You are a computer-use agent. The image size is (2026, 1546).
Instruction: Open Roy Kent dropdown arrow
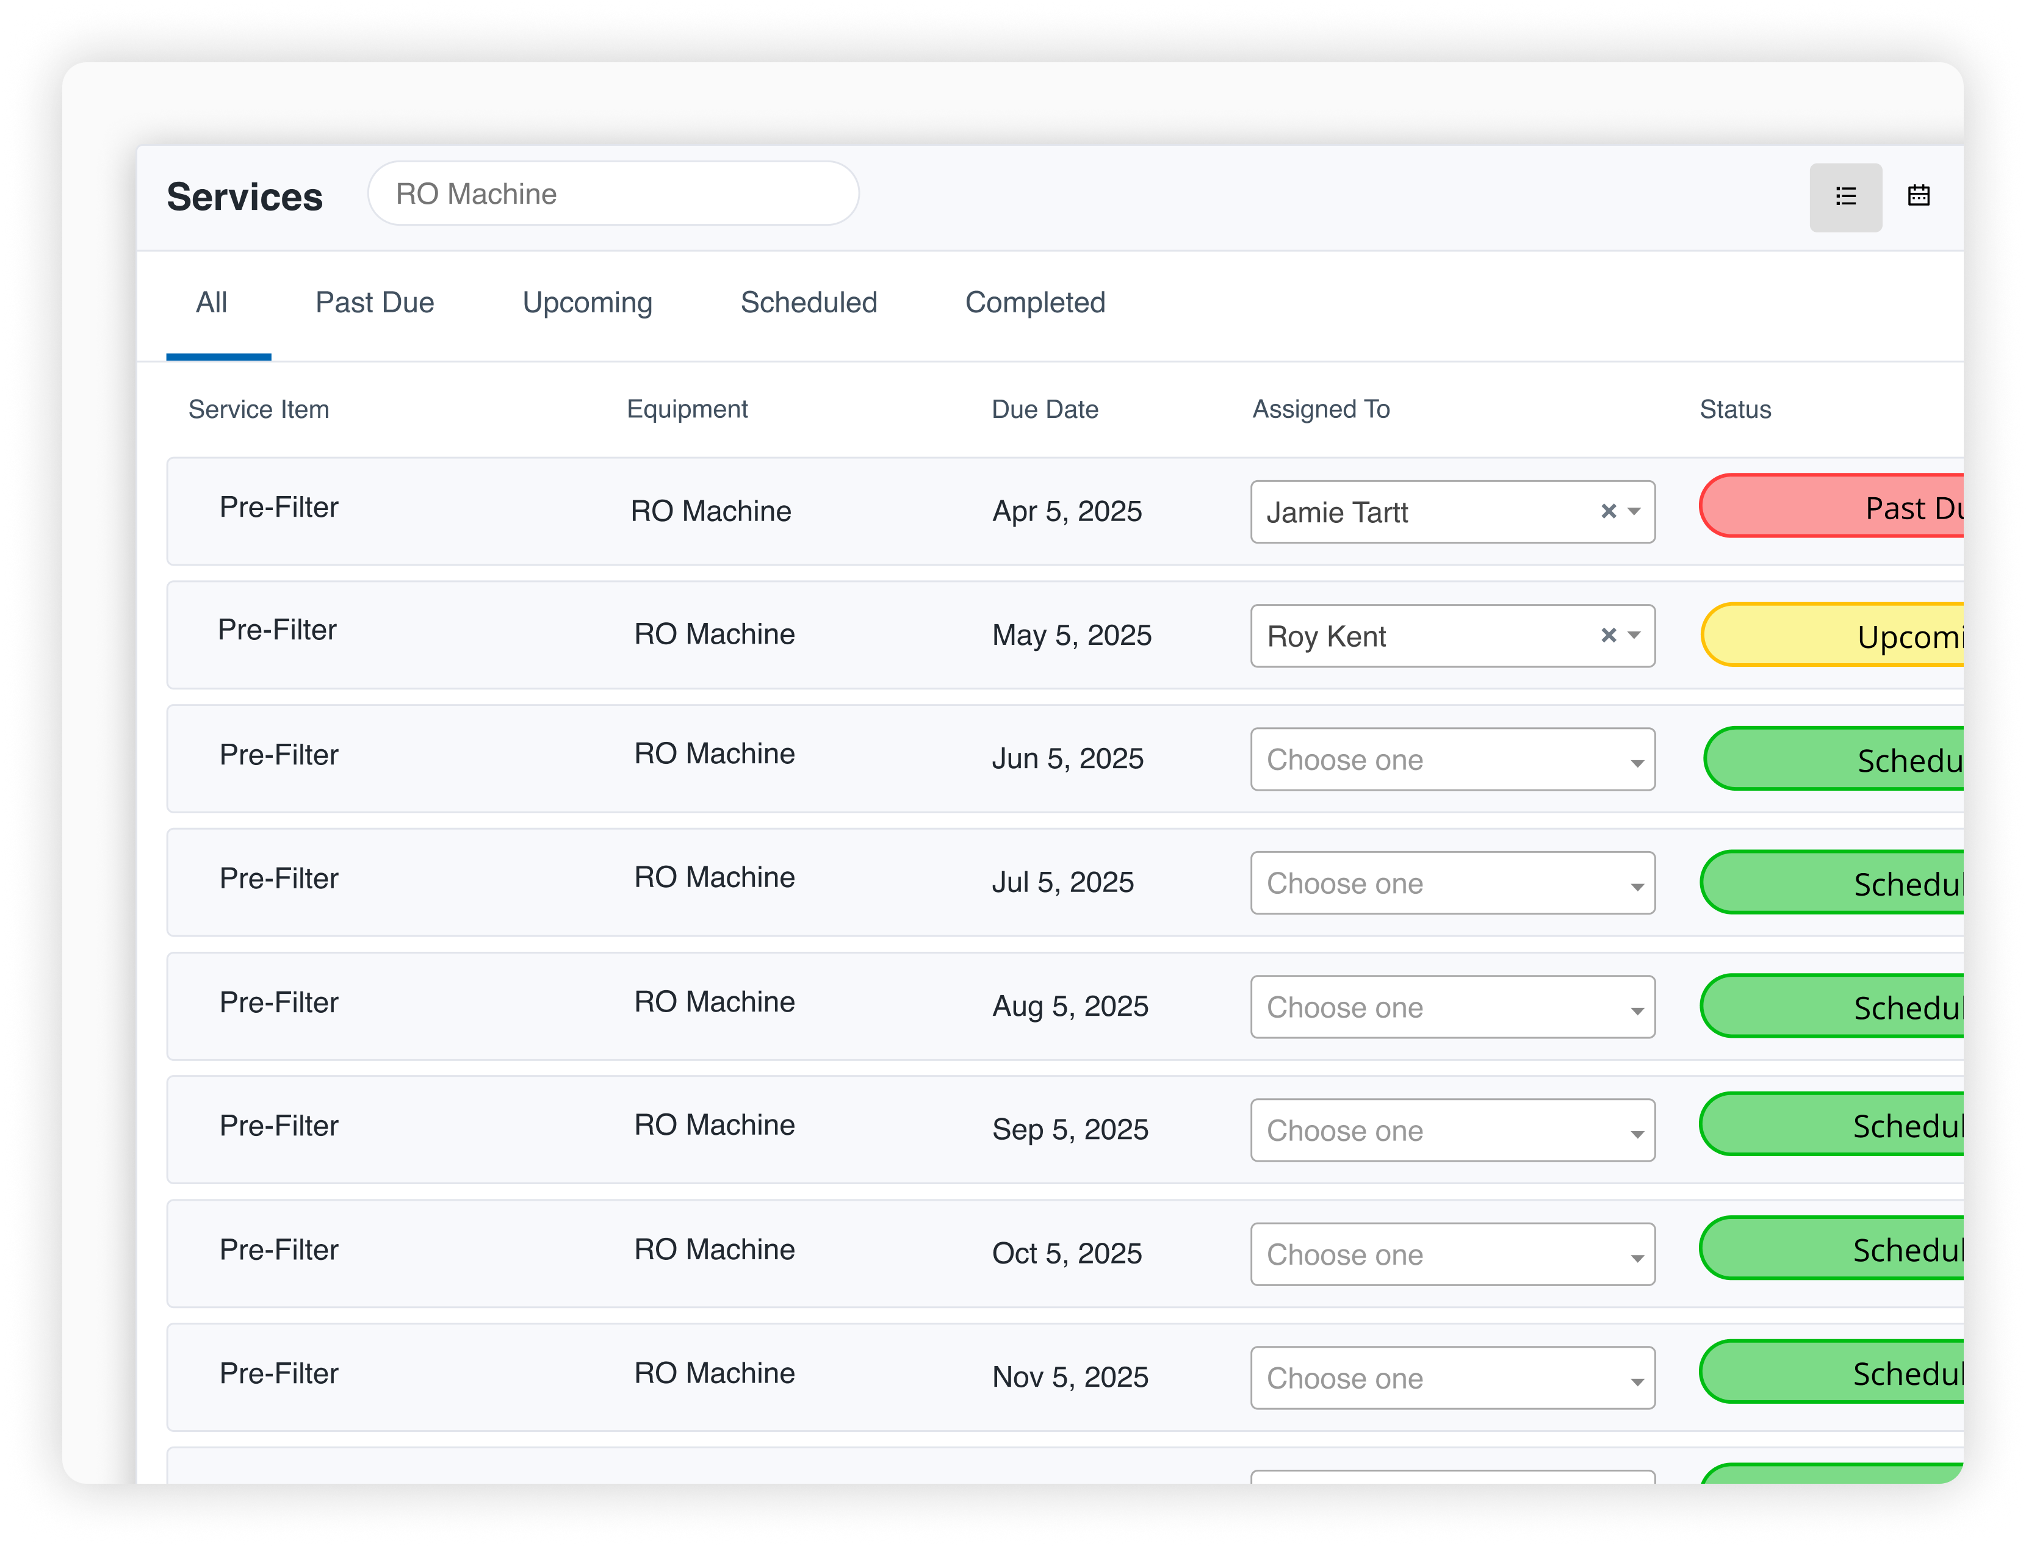point(1635,635)
